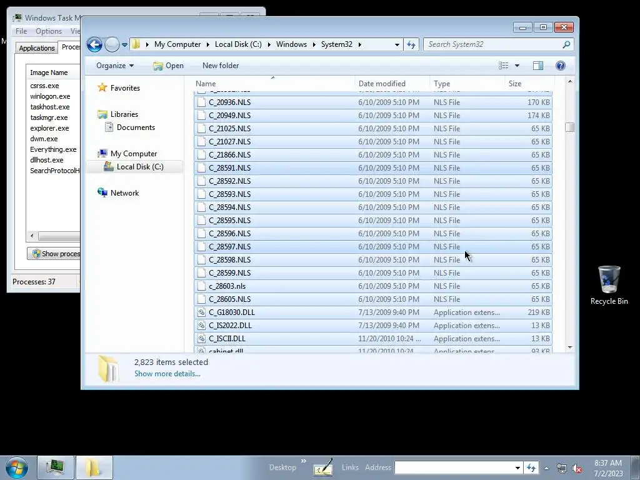Image resolution: width=640 pixels, height=480 pixels.
Task: Click the C_28595.NLS file icon
Action: click(201, 221)
